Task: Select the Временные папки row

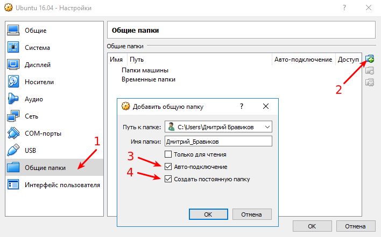Action: pyautogui.click(x=149, y=79)
